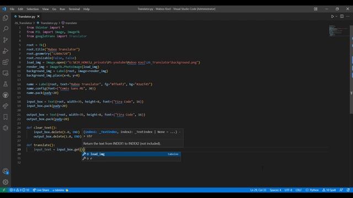Viewport: 353px width, 198px height.
Task: Open the Remote Explorer view
Action: 6,73
